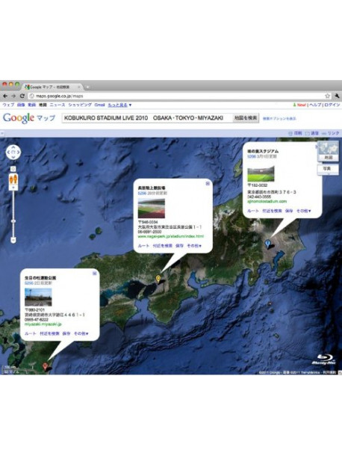Open Gmail from the Google bar
342x456 pixels.
[x=99, y=105]
